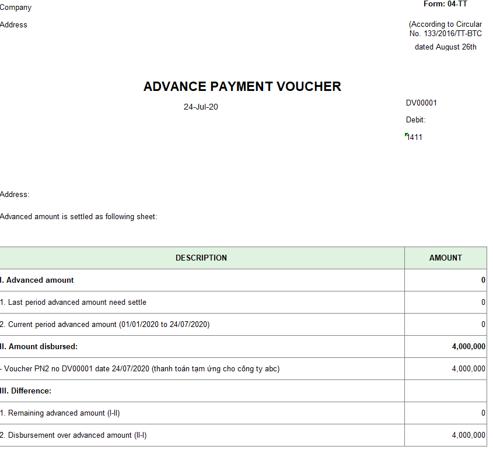Image resolution: width=493 pixels, height=450 pixels.
Task: Select 'Remaining advanced amount (I-II)' row
Action: pos(60,413)
